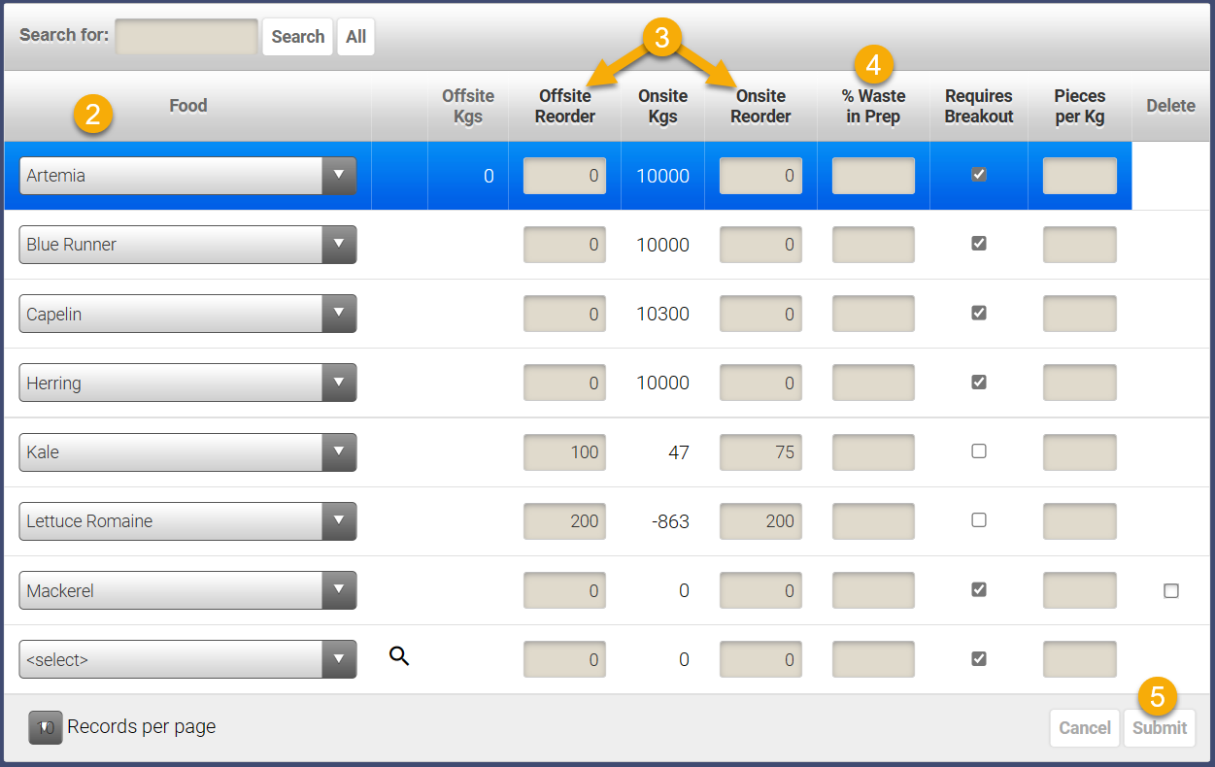The width and height of the screenshot is (1215, 767).
Task: Click Blue Runner's Offsite Reorder field
Action: (565, 245)
